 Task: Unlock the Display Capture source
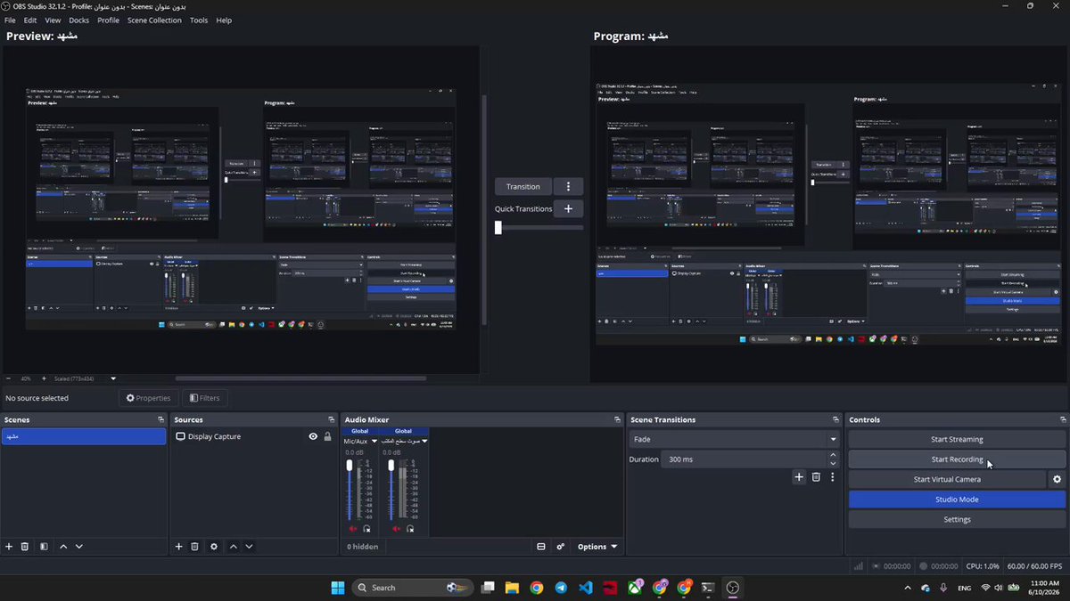(x=327, y=436)
